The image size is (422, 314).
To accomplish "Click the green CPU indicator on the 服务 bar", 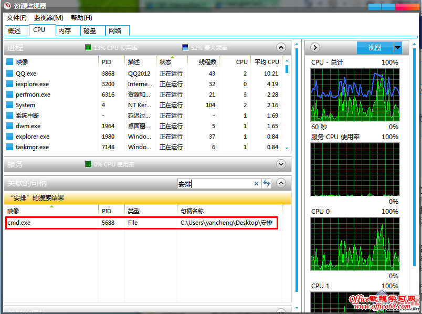I will point(89,163).
